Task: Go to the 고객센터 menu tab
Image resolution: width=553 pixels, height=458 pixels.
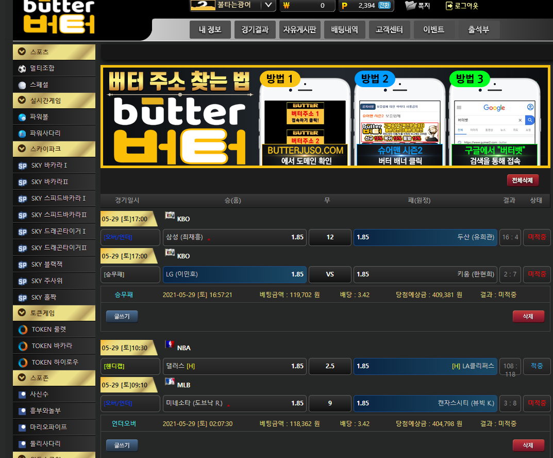Action: tap(389, 30)
